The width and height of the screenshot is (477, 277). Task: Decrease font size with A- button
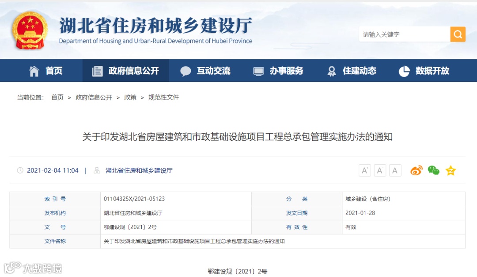[x=380, y=170]
